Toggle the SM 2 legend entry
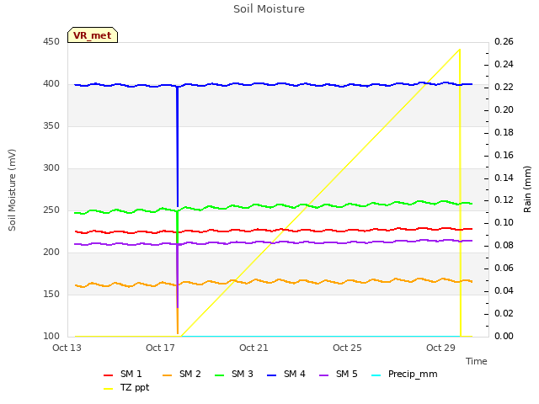The height and width of the screenshot is (404, 539). click(182, 374)
